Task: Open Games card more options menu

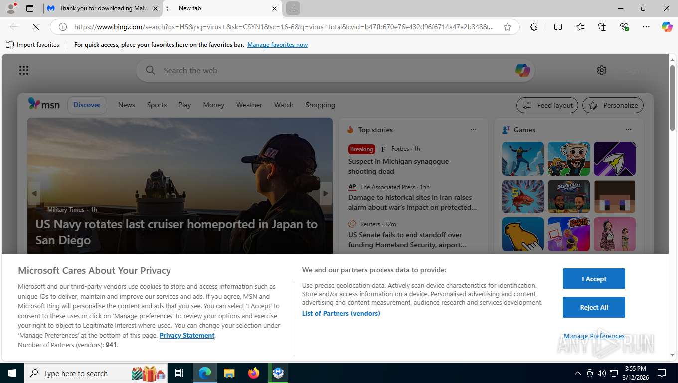Action: 629,130
